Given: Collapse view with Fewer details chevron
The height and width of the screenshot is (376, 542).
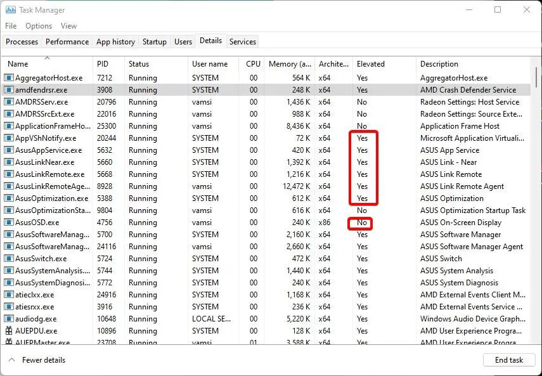Looking at the screenshot, I should click(x=11, y=360).
